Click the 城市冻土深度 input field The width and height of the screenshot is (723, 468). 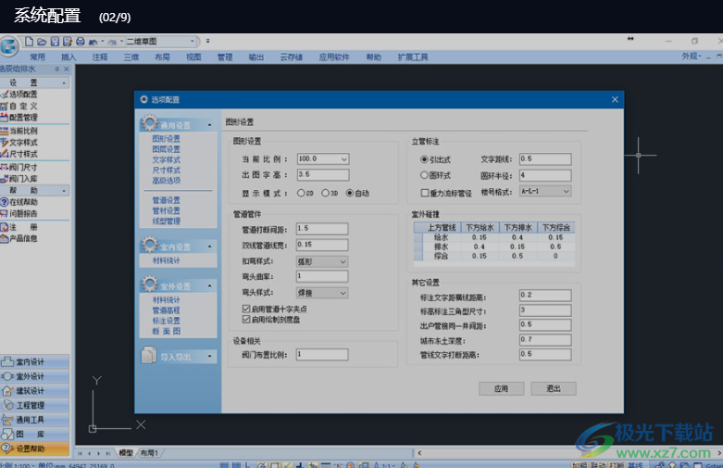pos(545,340)
